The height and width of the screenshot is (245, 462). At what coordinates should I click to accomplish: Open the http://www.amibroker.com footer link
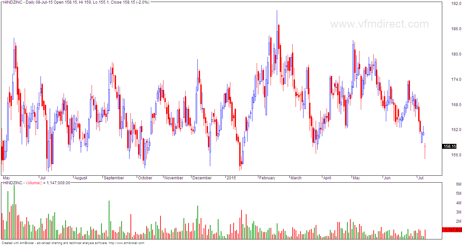(127, 243)
